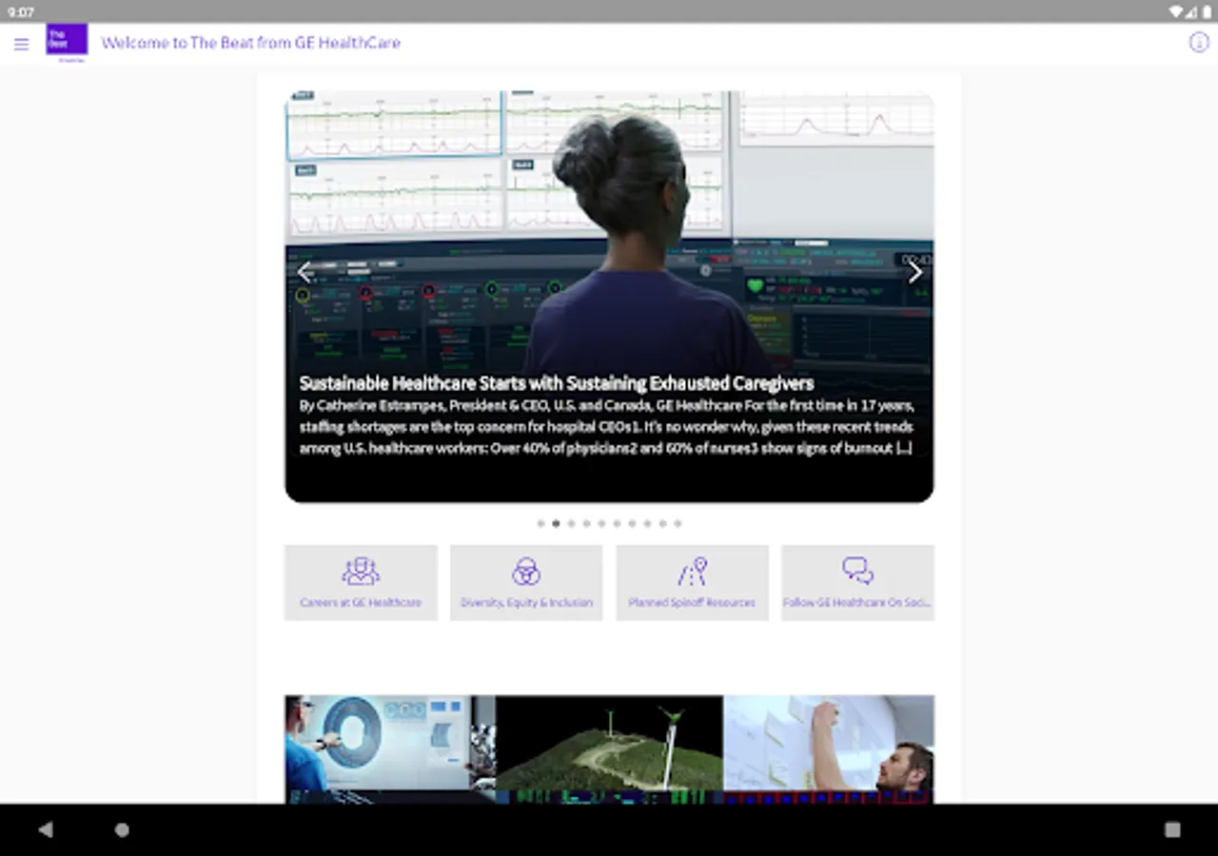Select the fourth carousel page dot

pyautogui.click(x=587, y=523)
